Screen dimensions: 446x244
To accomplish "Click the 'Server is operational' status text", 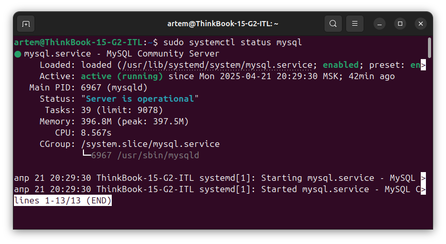I will tap(140, 99).
